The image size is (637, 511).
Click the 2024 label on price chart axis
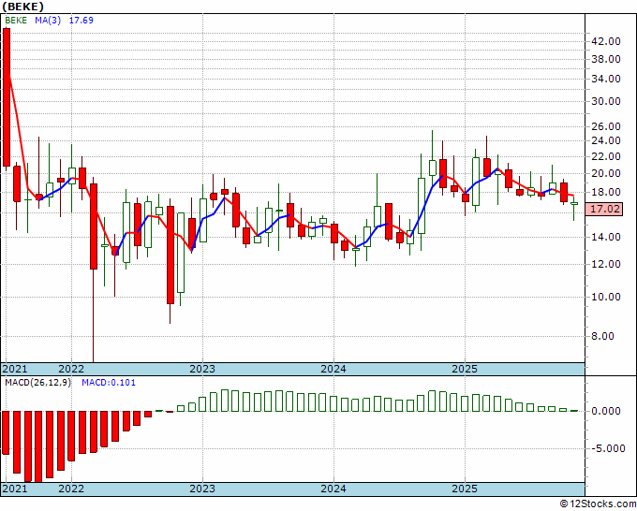333,370
